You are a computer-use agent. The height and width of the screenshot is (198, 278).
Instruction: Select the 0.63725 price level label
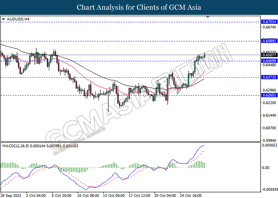click(269, 77)
